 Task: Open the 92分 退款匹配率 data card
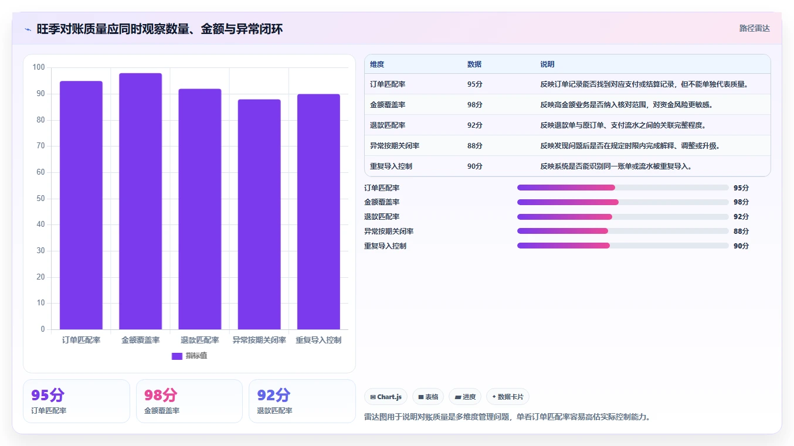click(302, 401)
